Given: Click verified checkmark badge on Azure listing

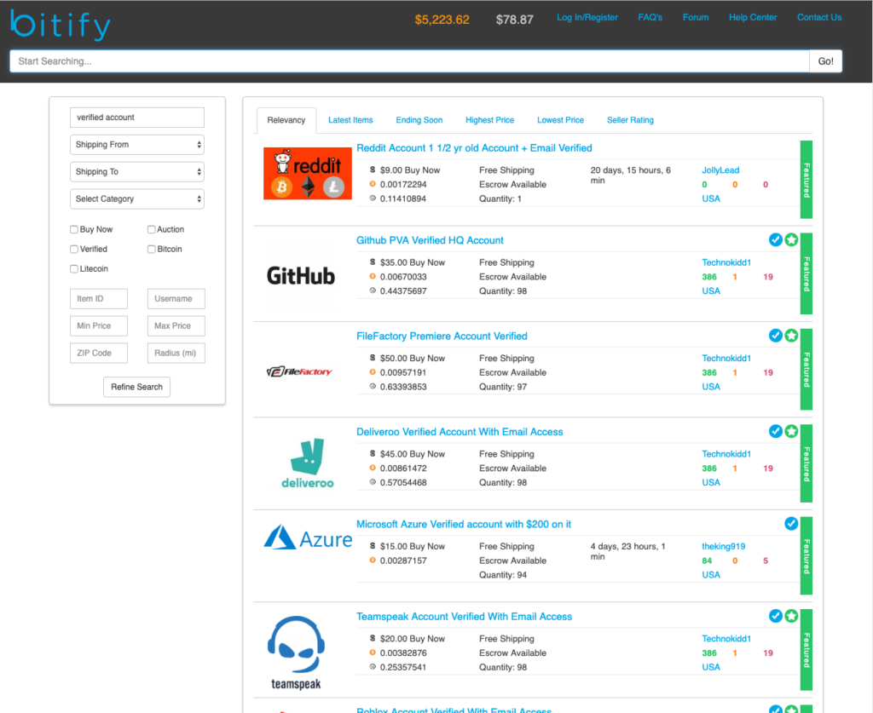Looking at the screenshot, I should [791, 523].
